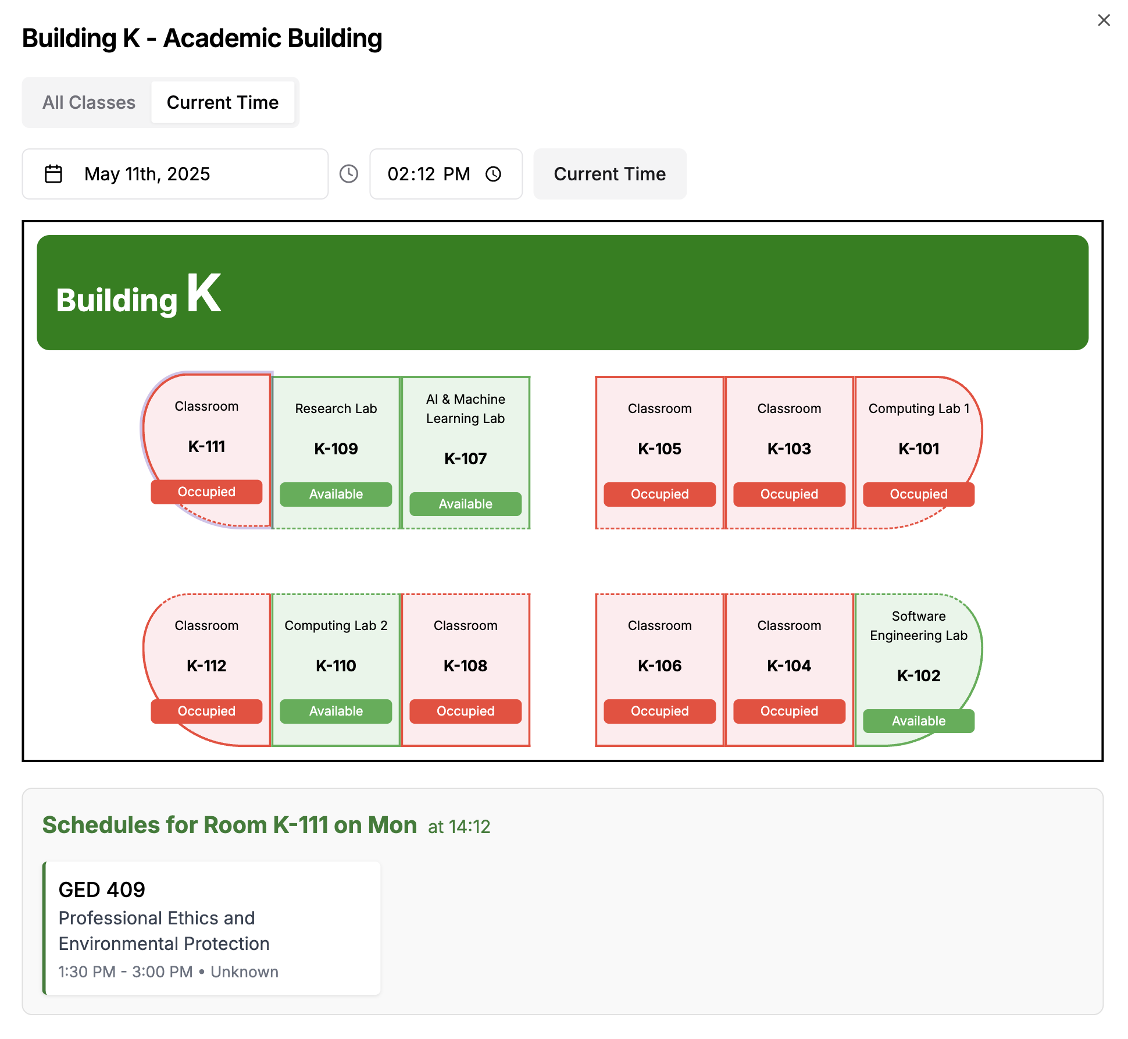Open the clock icon inside the time field
The height and width of the screenshot is (1039, 1128).
(494, 173)
